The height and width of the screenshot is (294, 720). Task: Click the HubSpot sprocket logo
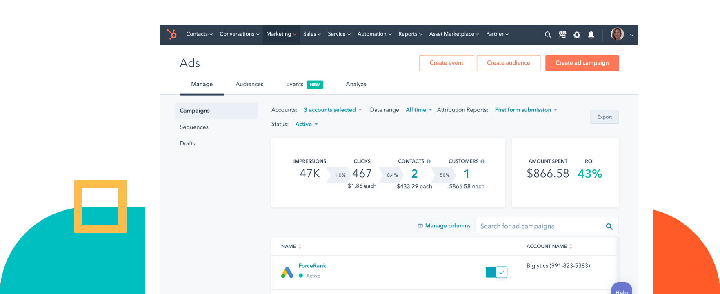[171, 34]
